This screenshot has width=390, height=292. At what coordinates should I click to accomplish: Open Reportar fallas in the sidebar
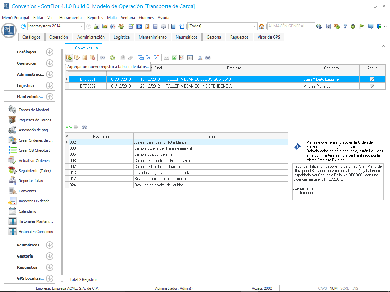30,181
